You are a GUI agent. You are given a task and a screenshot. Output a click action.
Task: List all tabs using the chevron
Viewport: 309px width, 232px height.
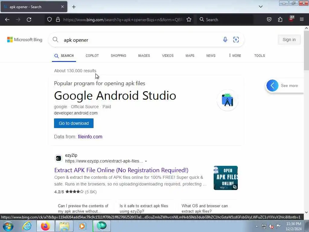point(261,7)
